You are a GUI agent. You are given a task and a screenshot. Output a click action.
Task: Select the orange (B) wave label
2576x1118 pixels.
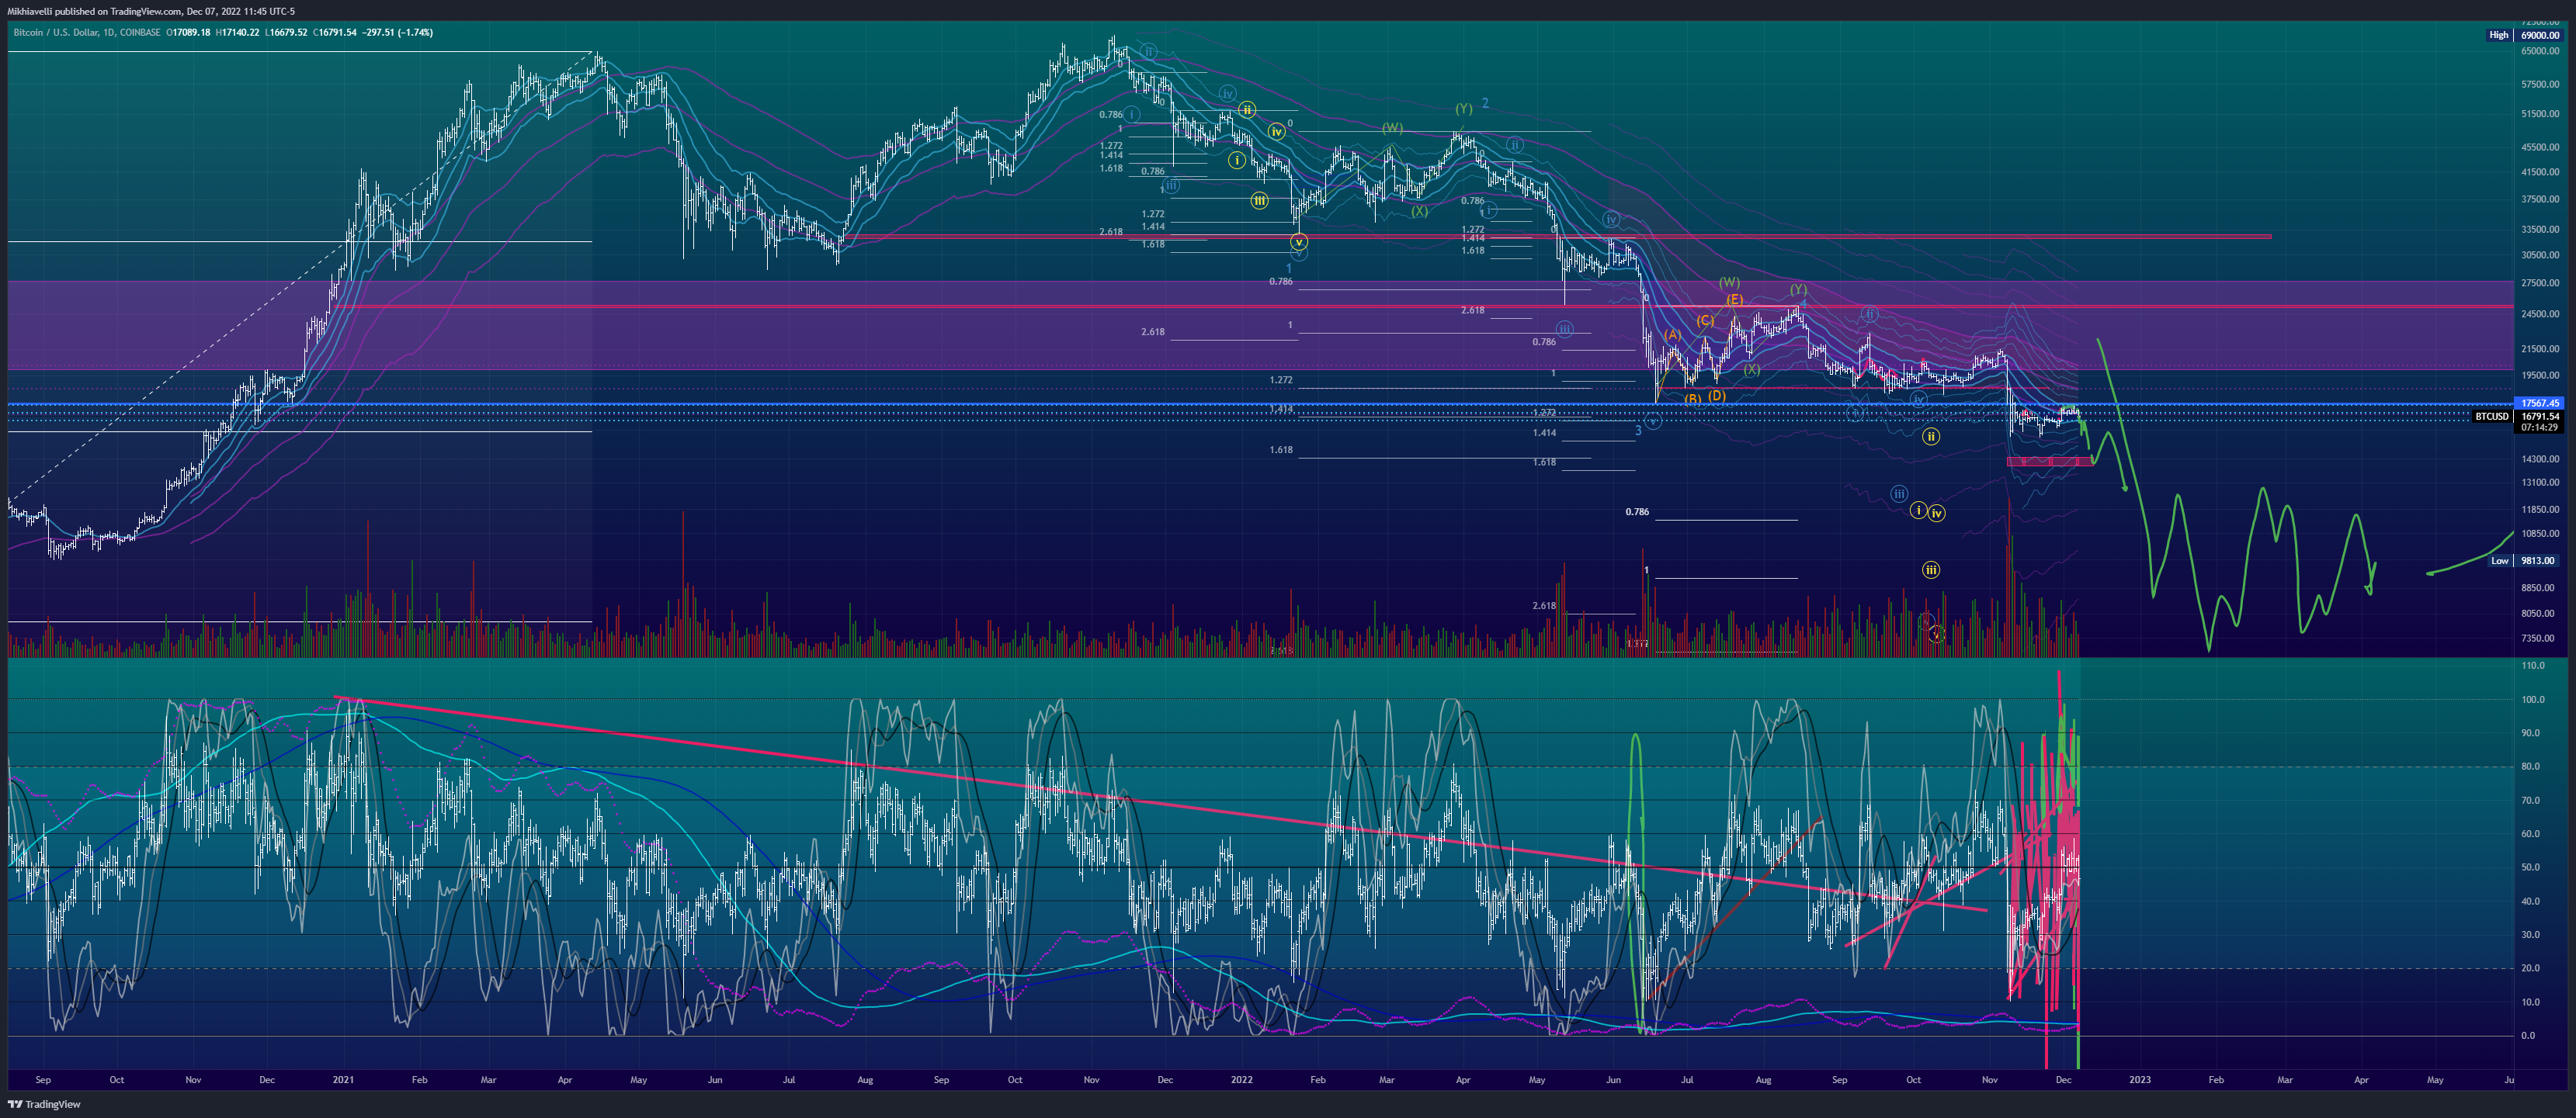(x=1692, y=400)
